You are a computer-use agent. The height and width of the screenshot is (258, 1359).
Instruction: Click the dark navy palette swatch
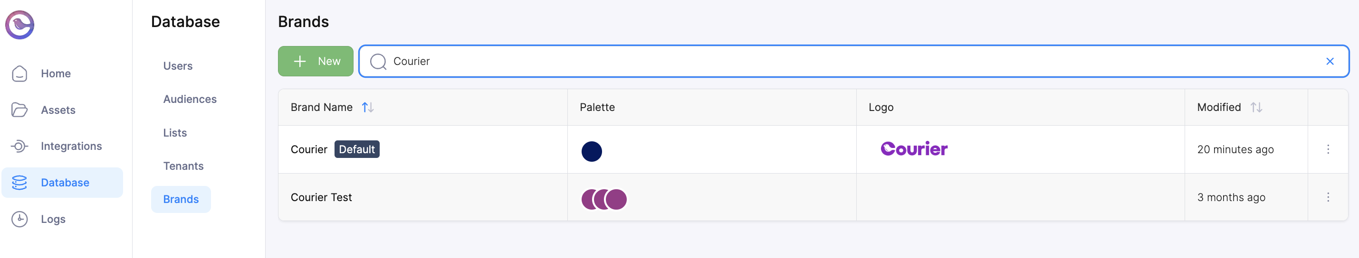pos(592,152)
